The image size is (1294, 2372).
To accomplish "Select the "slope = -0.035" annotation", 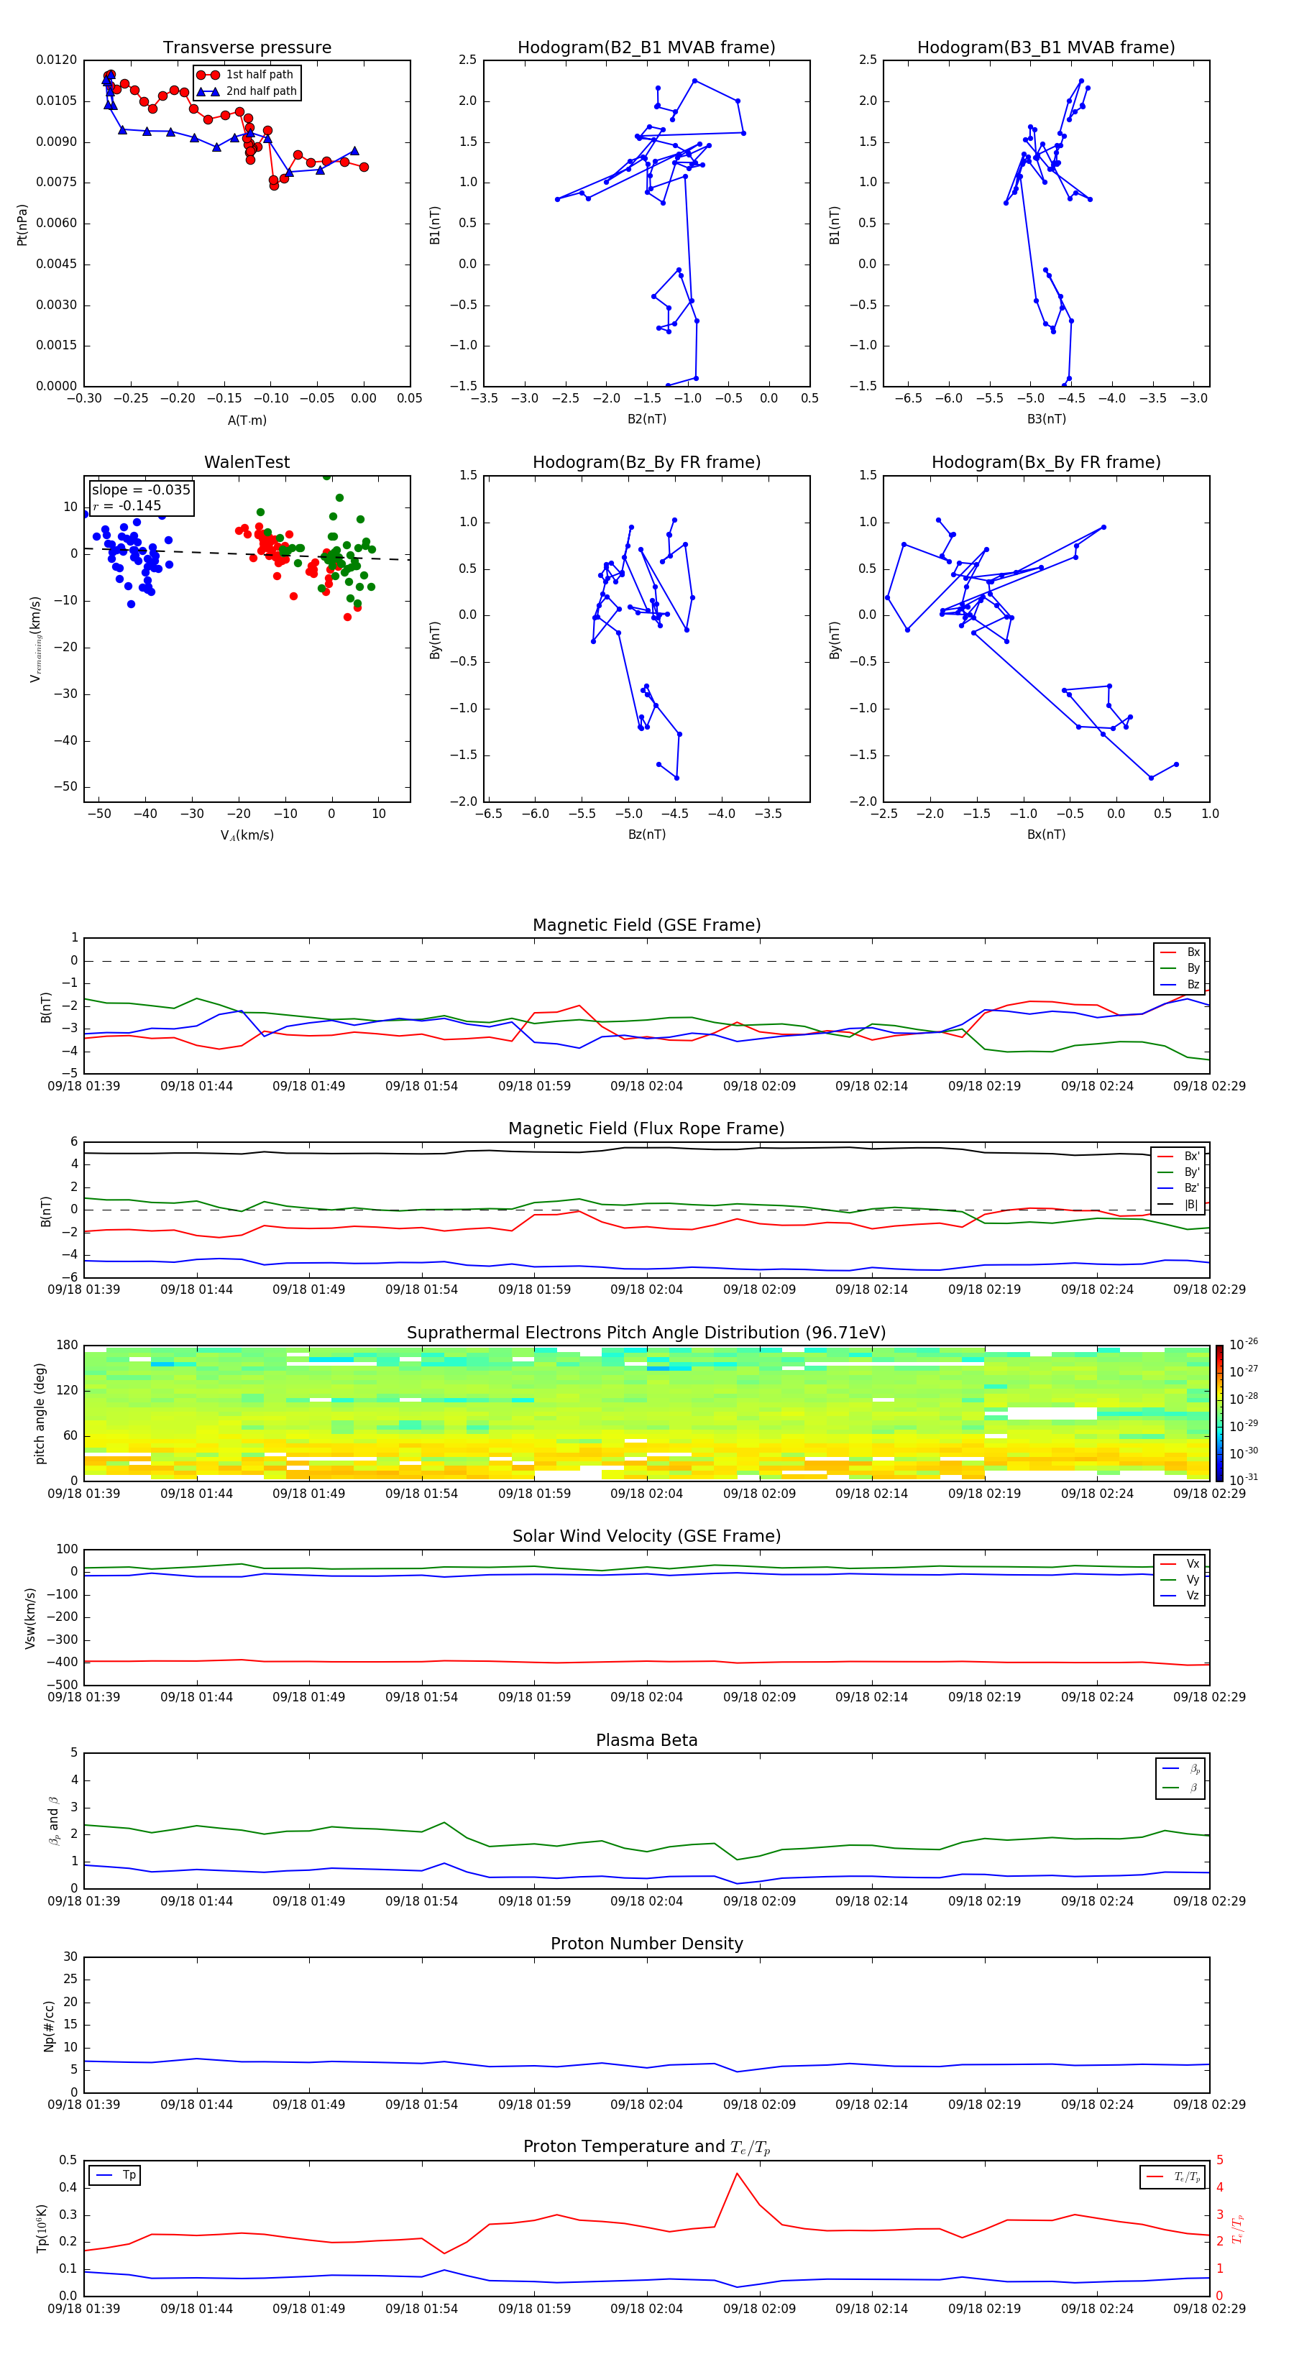I will [x=141, y=490].
